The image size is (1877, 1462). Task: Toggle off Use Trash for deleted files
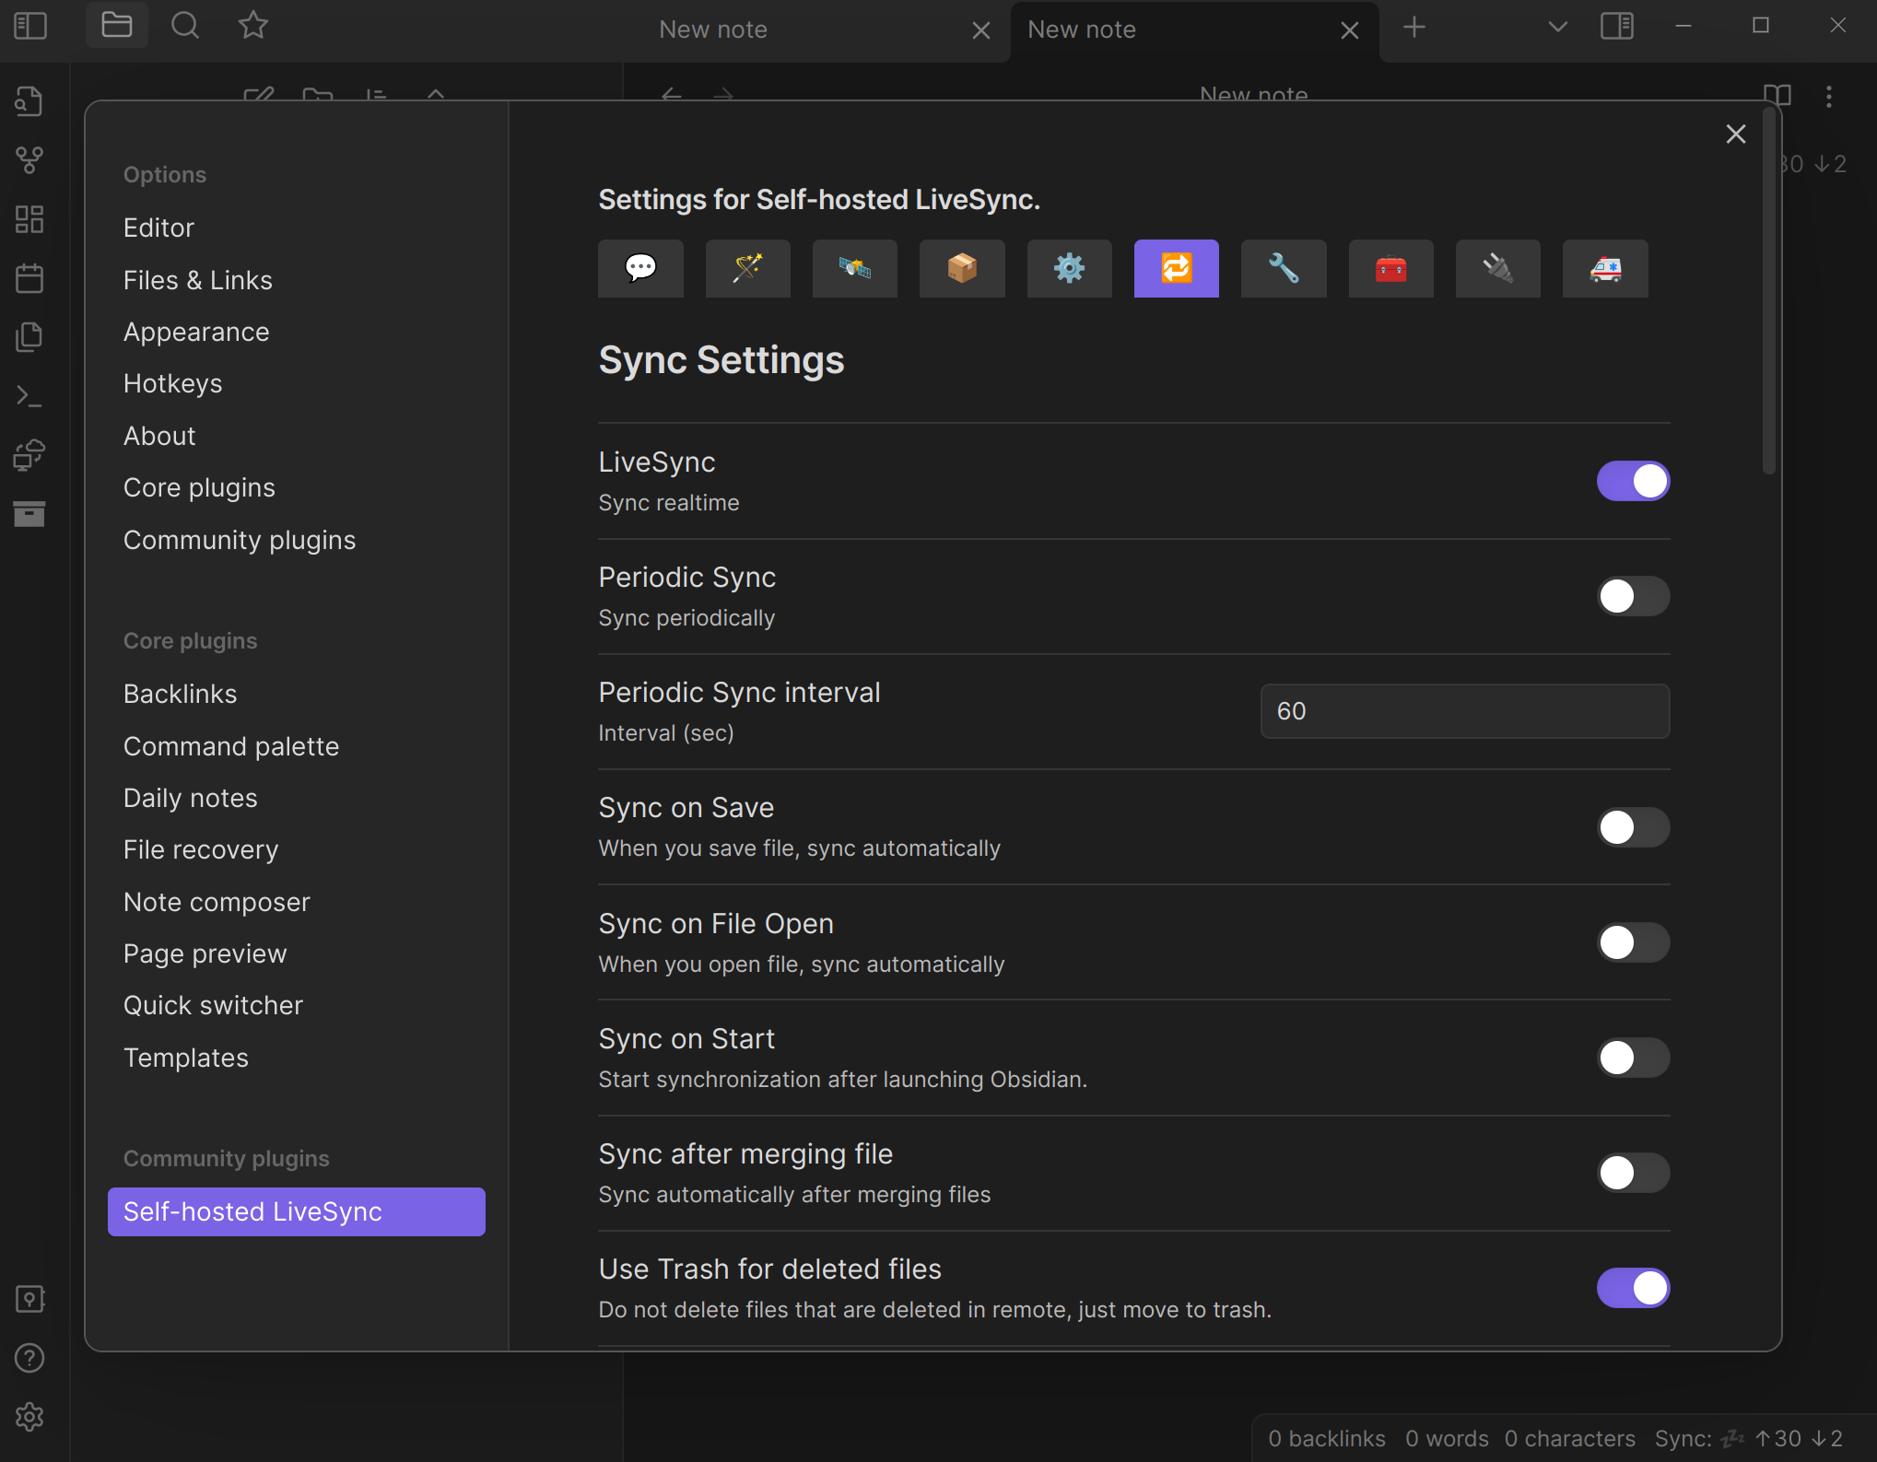point(1632,1288)
